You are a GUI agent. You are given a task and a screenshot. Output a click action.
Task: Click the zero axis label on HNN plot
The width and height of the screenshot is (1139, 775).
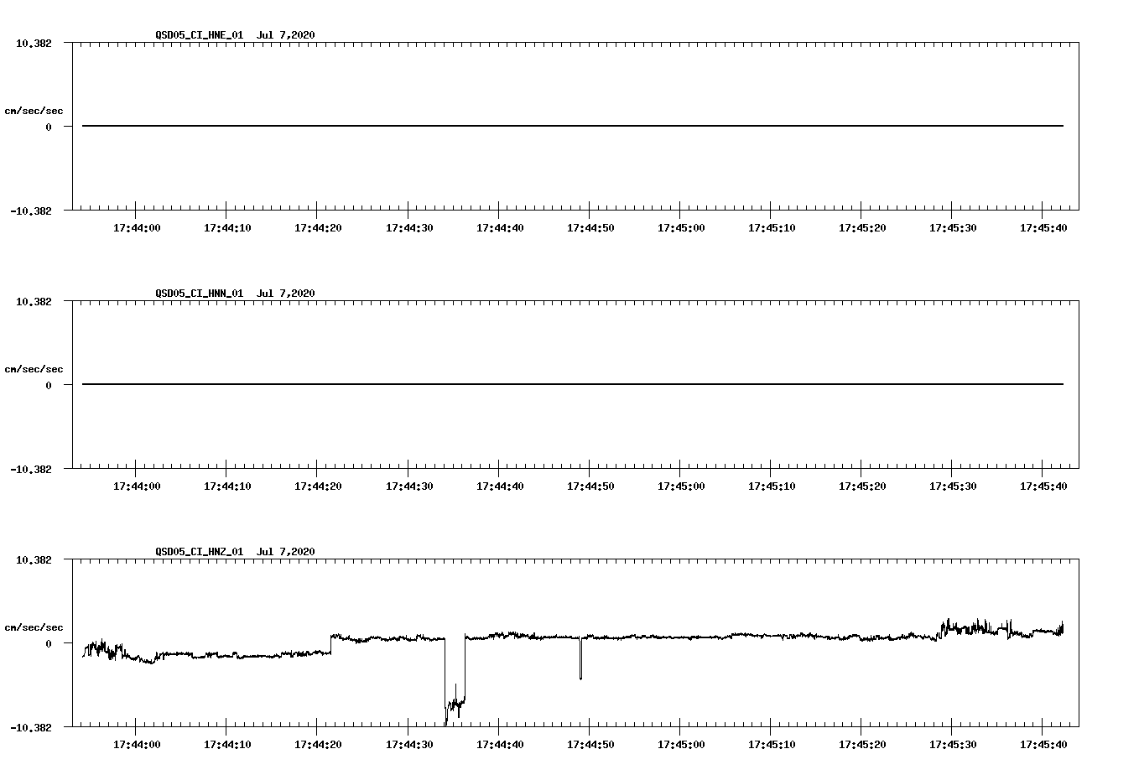tap(49, 386)
